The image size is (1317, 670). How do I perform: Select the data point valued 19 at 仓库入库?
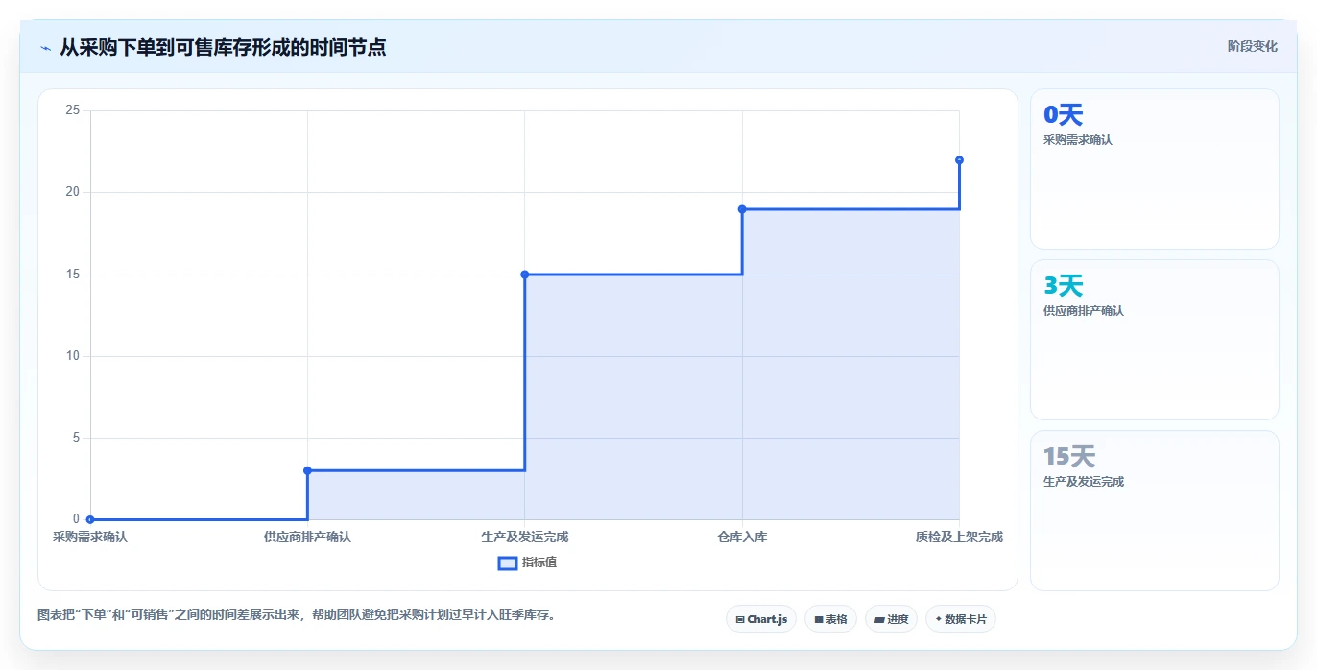pyautogui.click(x=742, y=209)
